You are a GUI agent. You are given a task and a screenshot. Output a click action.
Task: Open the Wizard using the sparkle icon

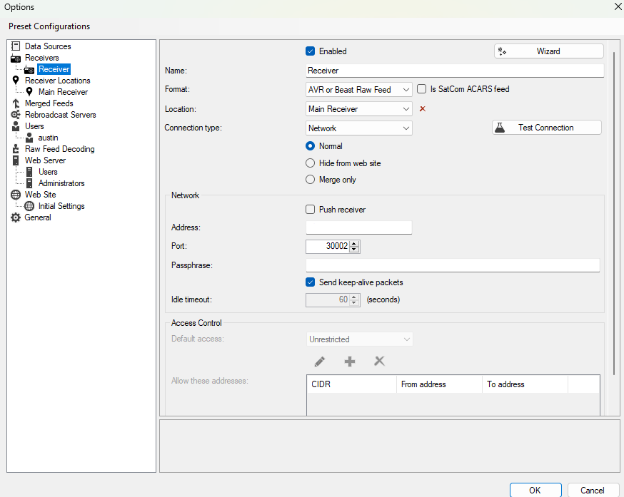pyautogui.click(x=503, y=51)
